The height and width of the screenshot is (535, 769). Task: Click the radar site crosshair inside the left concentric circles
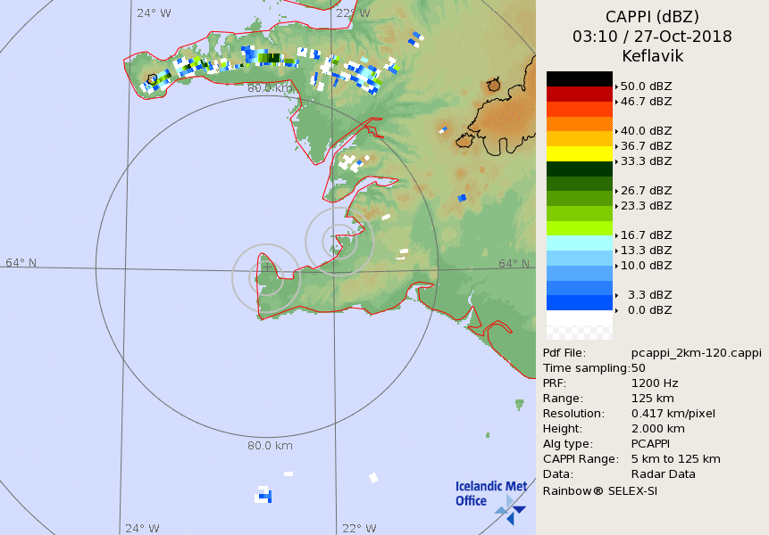(x=266, y=266)
